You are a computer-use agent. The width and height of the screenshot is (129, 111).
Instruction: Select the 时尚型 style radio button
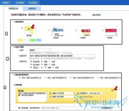49,30
